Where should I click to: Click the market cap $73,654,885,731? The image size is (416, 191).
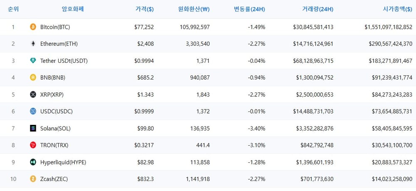[x=392, y=112]
